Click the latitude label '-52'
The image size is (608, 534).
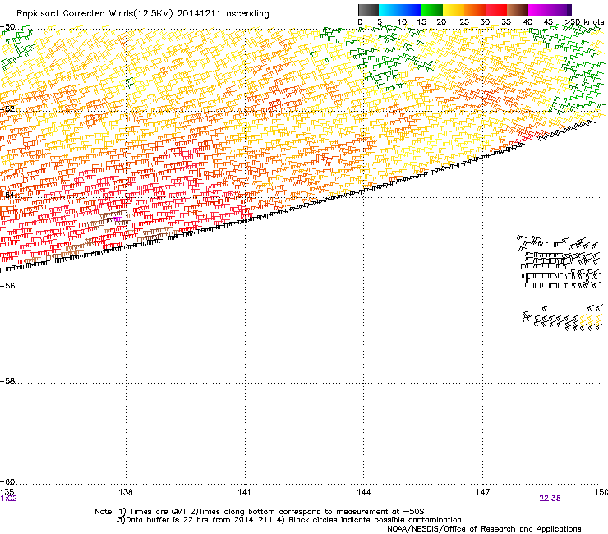pos(7,109)
